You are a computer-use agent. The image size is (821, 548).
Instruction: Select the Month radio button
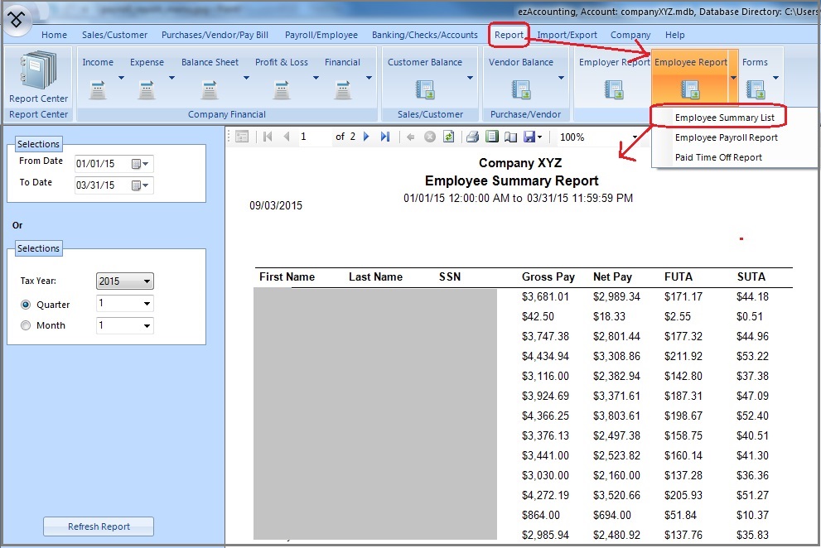coord(26,325)
